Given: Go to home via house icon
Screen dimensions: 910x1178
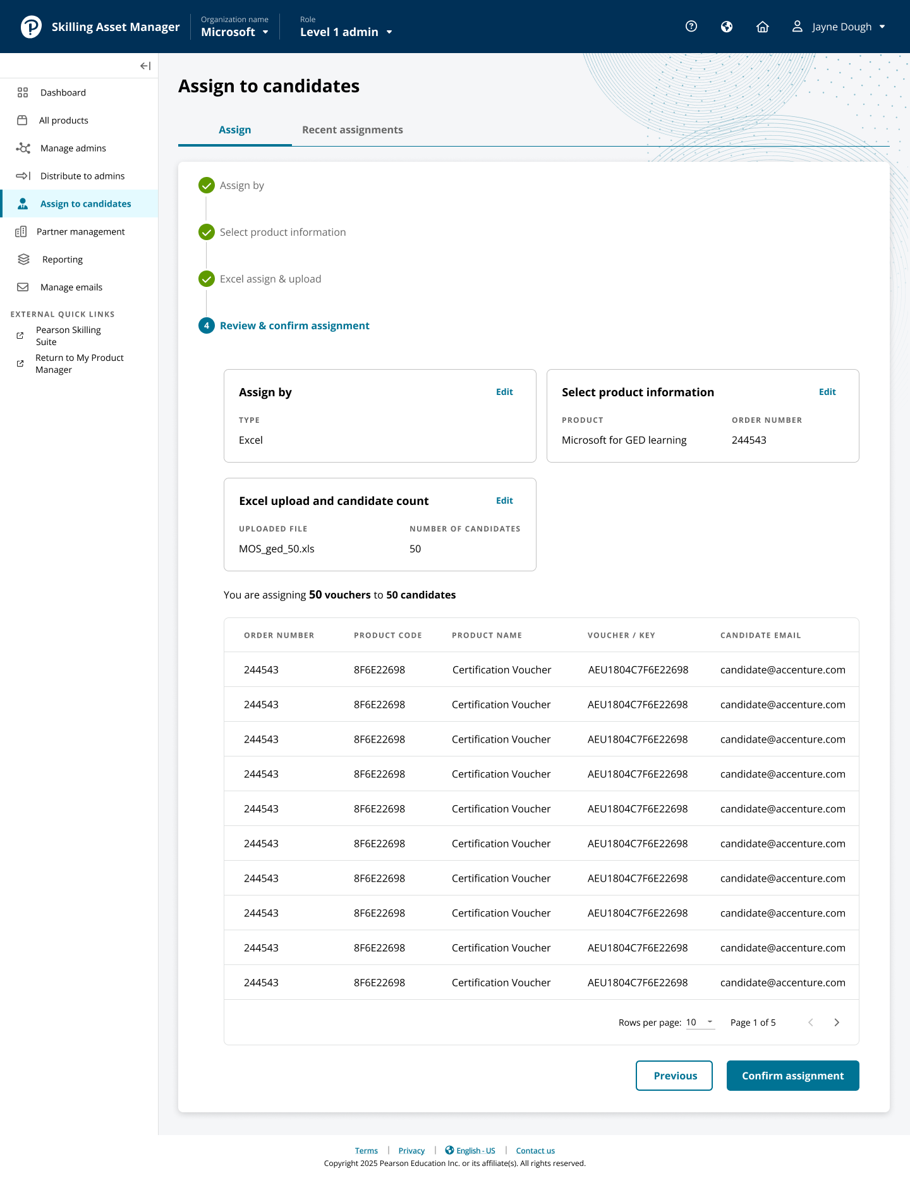Looking at the screenshot, I should tap(763, 27).
